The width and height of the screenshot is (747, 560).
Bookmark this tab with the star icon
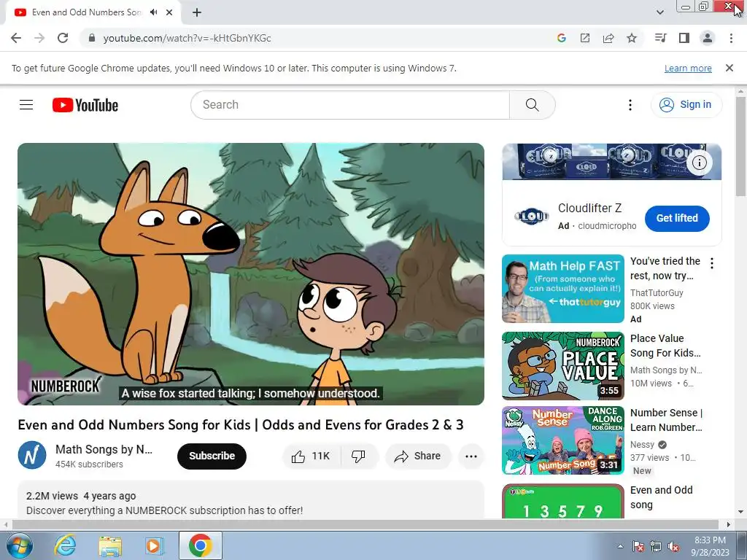(632, 38)
